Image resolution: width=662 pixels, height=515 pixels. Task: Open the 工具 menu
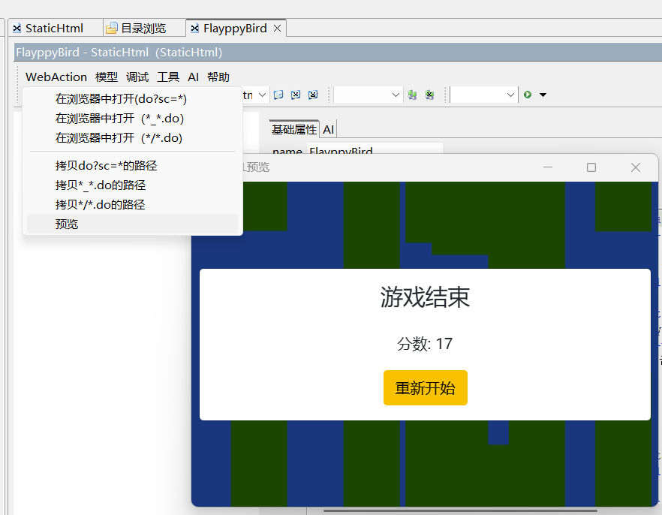[168, 77]
